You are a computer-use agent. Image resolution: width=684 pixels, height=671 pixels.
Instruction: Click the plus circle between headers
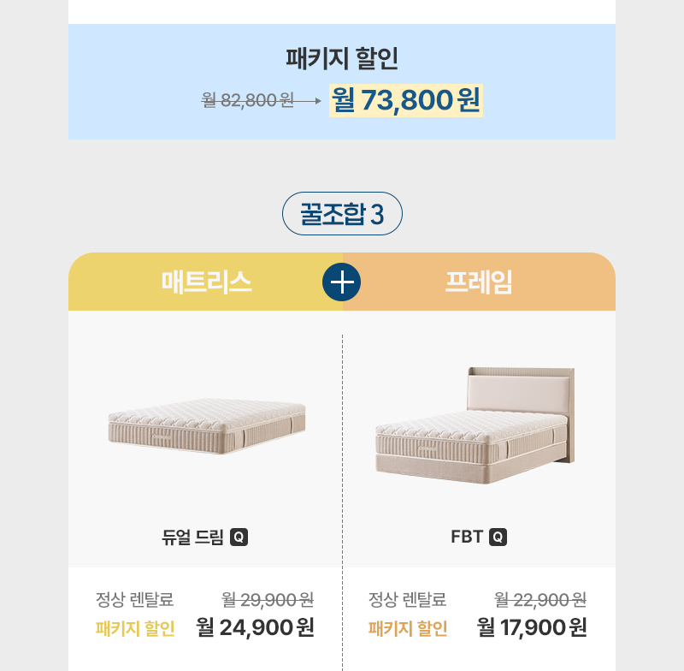point(342,282)
